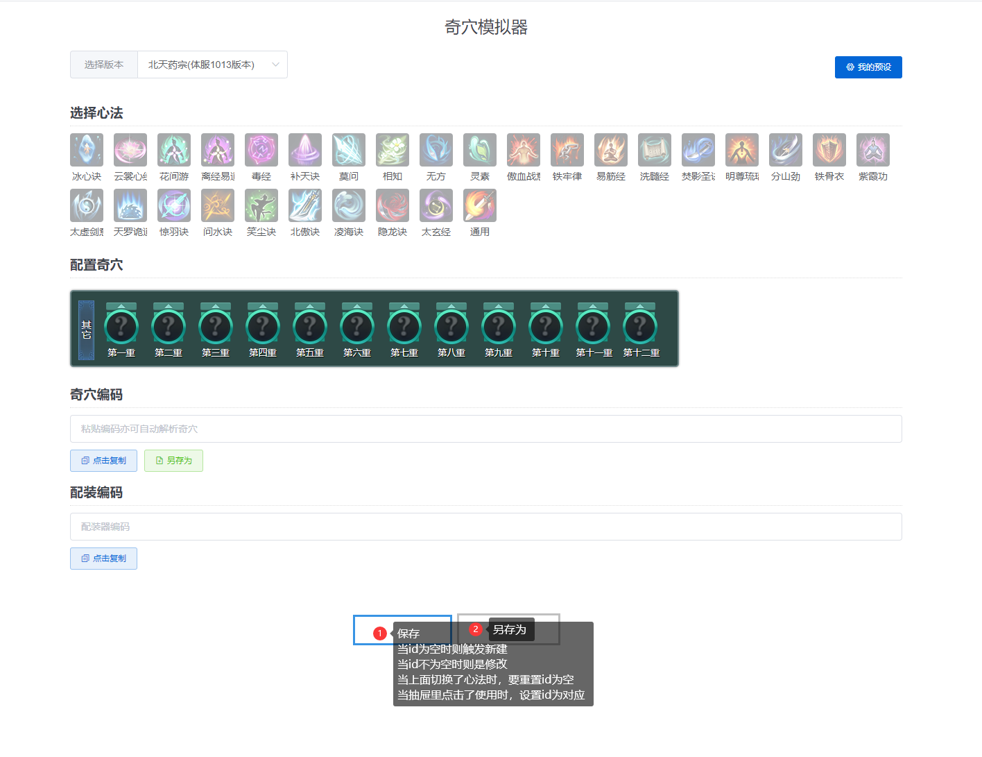Click the 粘贴编码 input field
Image resolution: width=982 pixels, height=757 pixels.
(x=485, y=429)
